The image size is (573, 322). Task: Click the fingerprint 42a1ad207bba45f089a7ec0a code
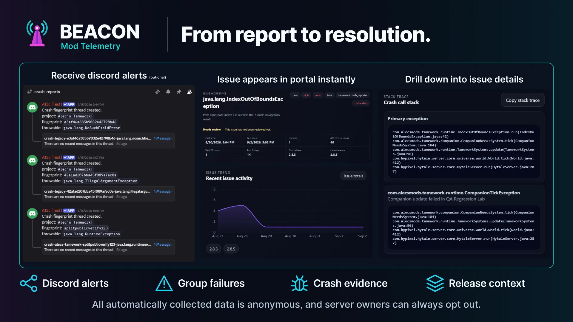pos(90,175)
